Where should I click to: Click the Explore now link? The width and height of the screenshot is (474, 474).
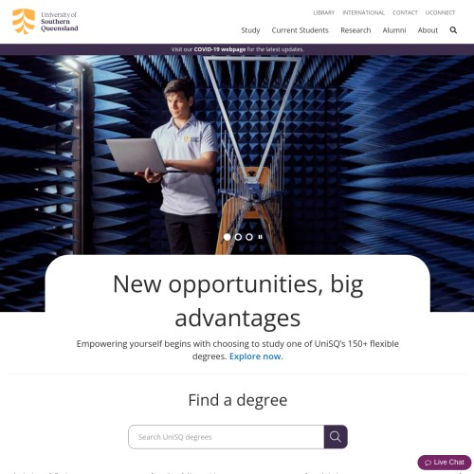tap(255, 356)
